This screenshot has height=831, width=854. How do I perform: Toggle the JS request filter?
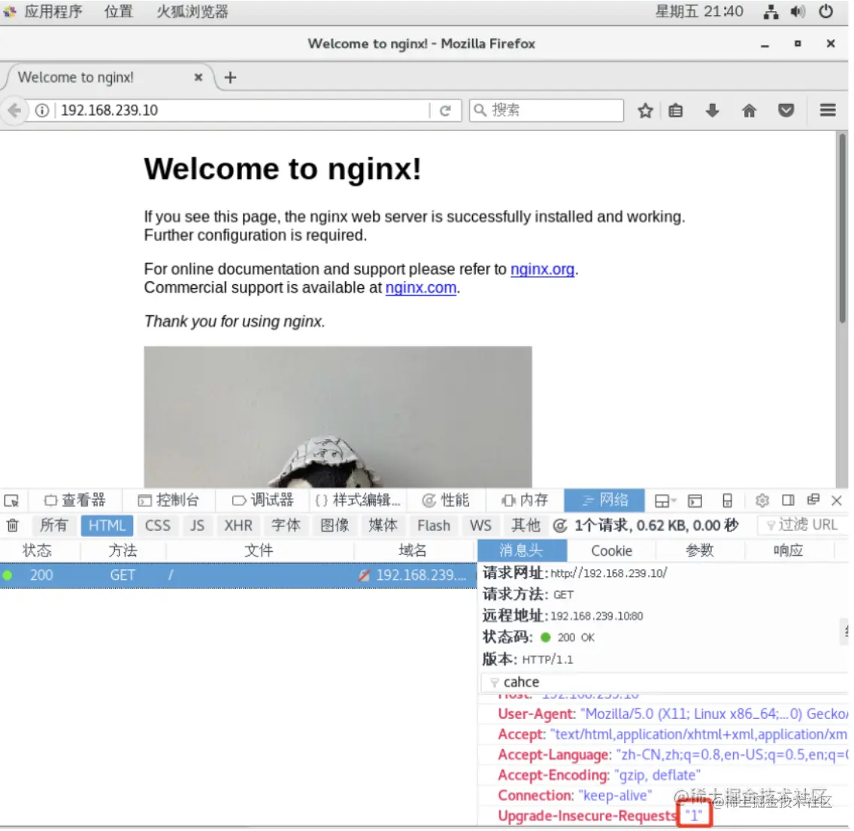(x=197, y=526)
